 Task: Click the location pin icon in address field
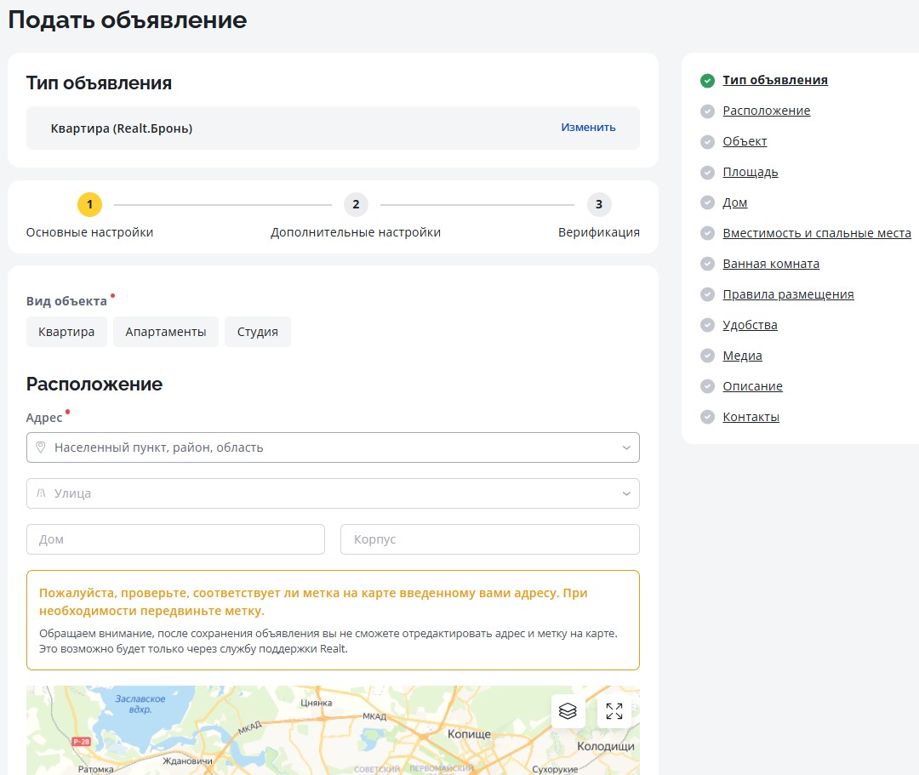pyautogui.click(x=40, y=447)
